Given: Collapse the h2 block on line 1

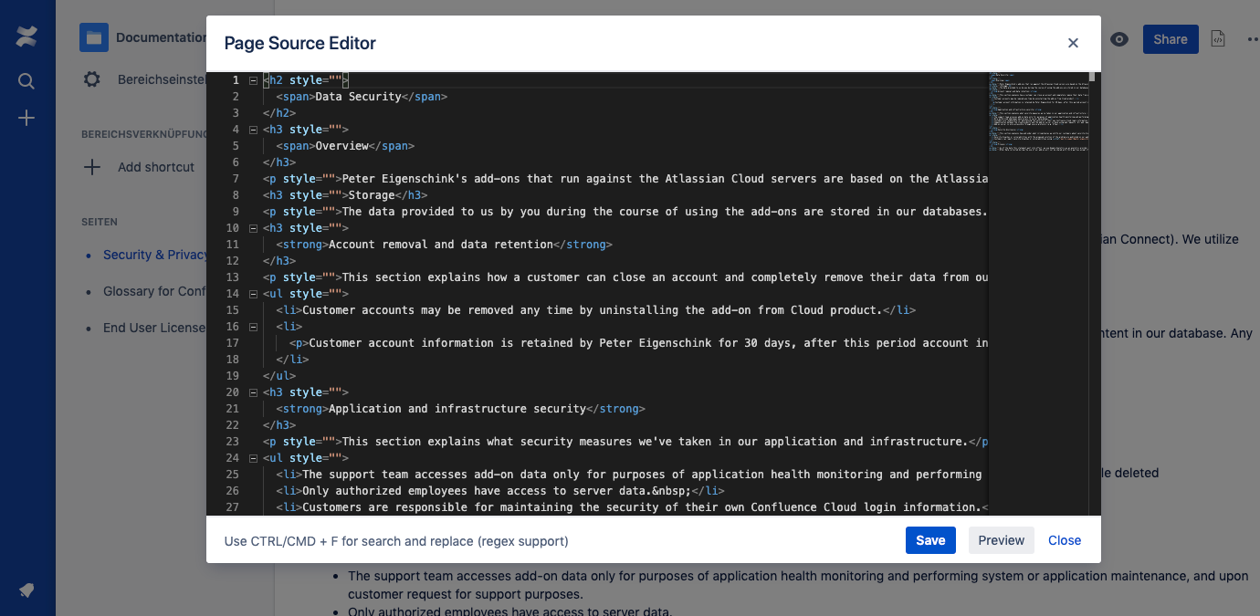Looking at the screenshot, I should [x=253, y=80].
